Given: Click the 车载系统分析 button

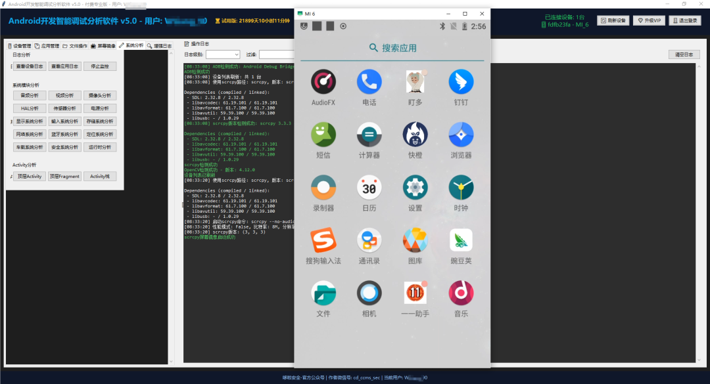Looking at the screenshot, I should coord(30,147).
